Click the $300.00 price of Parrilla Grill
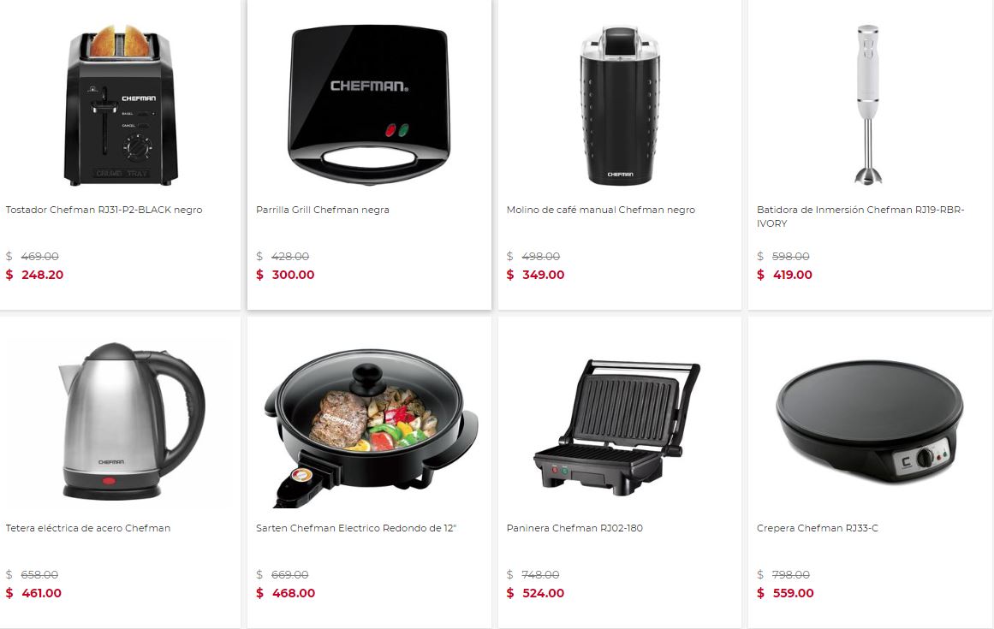The height and width of the screenshot is (629, 994). click(285, 275)
